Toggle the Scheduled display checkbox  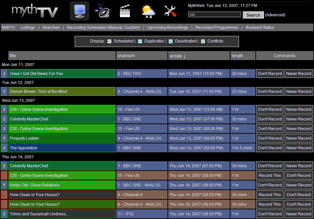coord(109,41)
